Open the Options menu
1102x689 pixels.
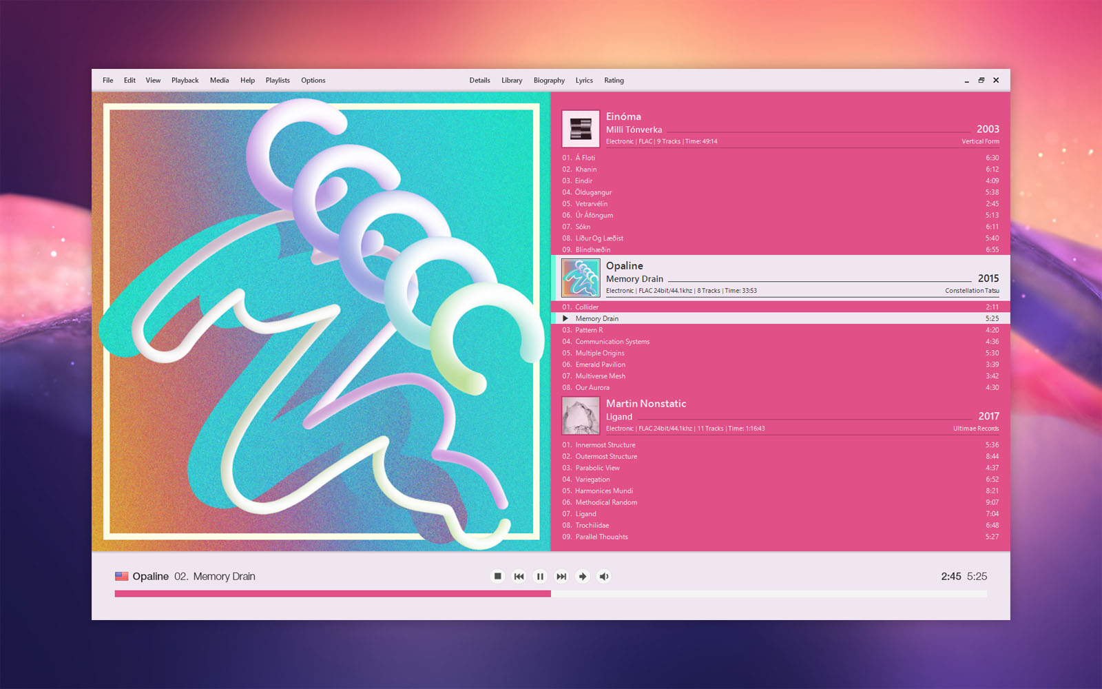pos(313,80)
